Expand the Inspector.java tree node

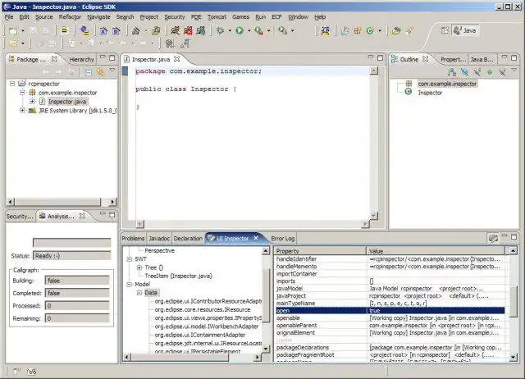click(32, 102)
